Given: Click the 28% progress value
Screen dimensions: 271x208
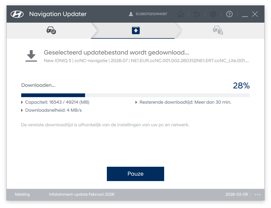Looking at the screenshot, I should pyautogui.click(x=241, y=86).
